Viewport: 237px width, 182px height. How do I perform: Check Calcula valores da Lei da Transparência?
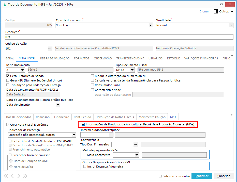92,80
